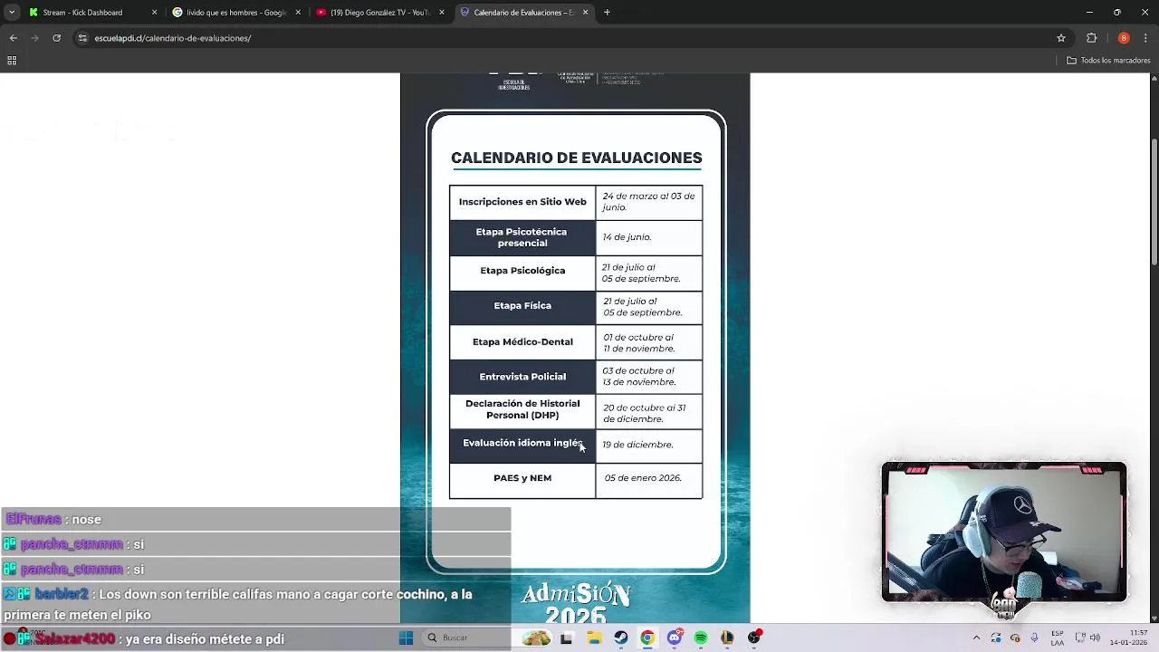Click 'Etapa Psicotécnica presencial' row label
1159x652 pixels.
[522, 237]
